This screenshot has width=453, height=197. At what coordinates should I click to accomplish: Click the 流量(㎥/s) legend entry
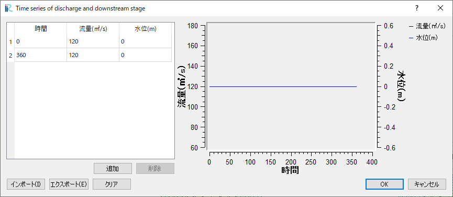(x=427, y=26)
